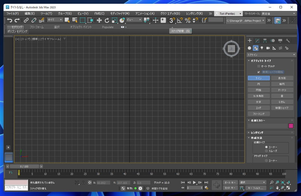The height and width of the screenshot is (196, 301).
Task: Toggle the 3D Snaps button
Action: (172, 20)
